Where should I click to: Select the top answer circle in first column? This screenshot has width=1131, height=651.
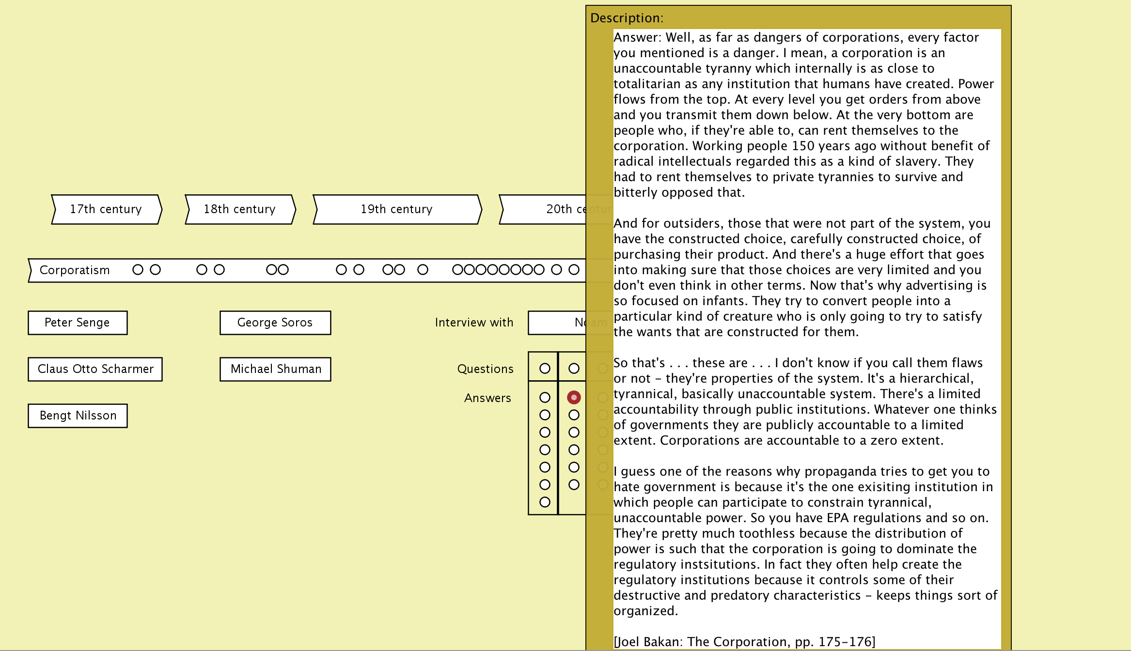coord(545,398)
